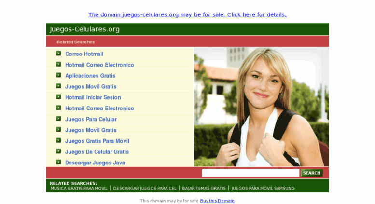Click the photo of the student

pyautogui.click(x=261, y=107)
